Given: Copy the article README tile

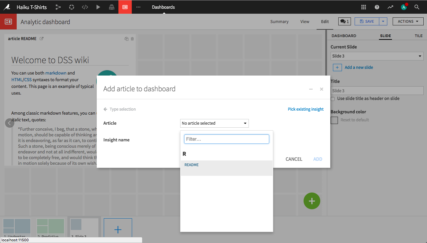Looking at the screenshot, I should click(x=126, y=39).
